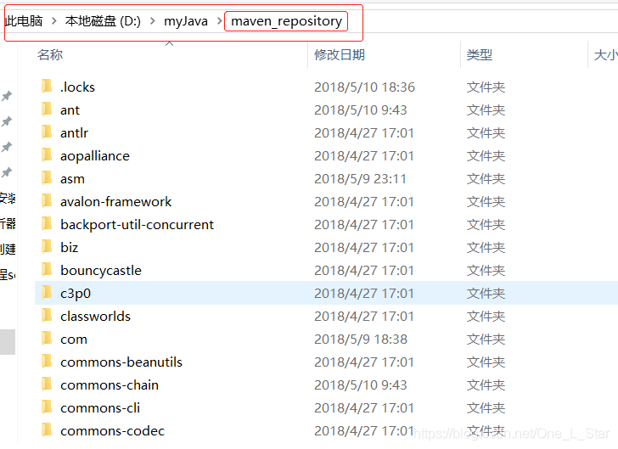The image size is (618, 449).
Task: Select the biz folder name
Action: (x=70, y=248)
